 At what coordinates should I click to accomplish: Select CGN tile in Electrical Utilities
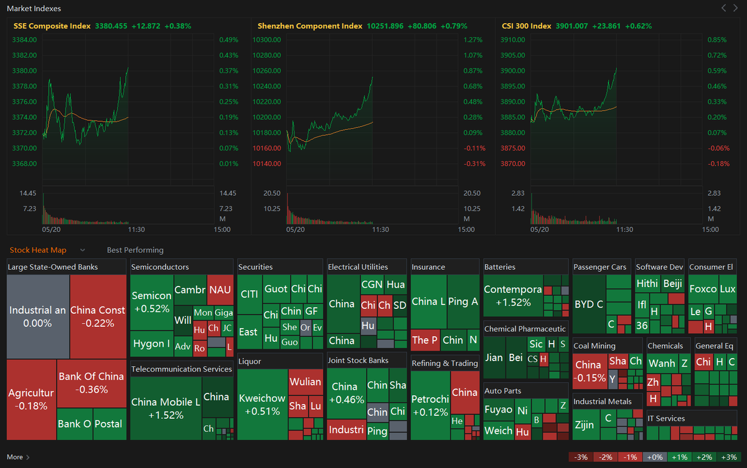coord(372,285)
